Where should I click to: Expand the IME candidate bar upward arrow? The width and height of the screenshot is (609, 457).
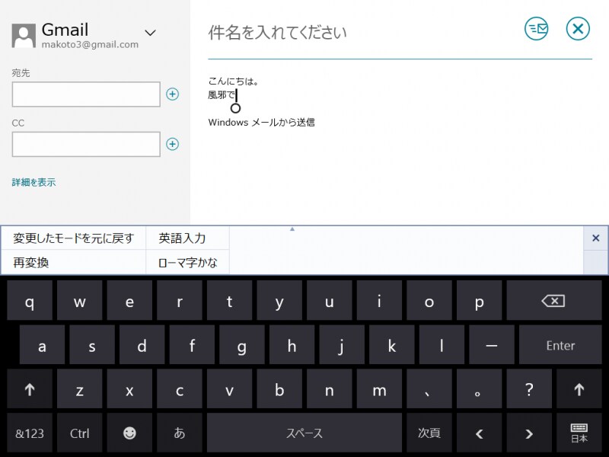[292, 228]
